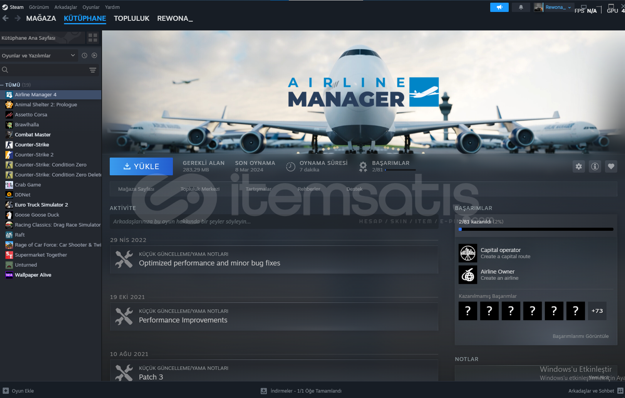Click the first locked achievement icon
The image size is (625, 398).
468,311
